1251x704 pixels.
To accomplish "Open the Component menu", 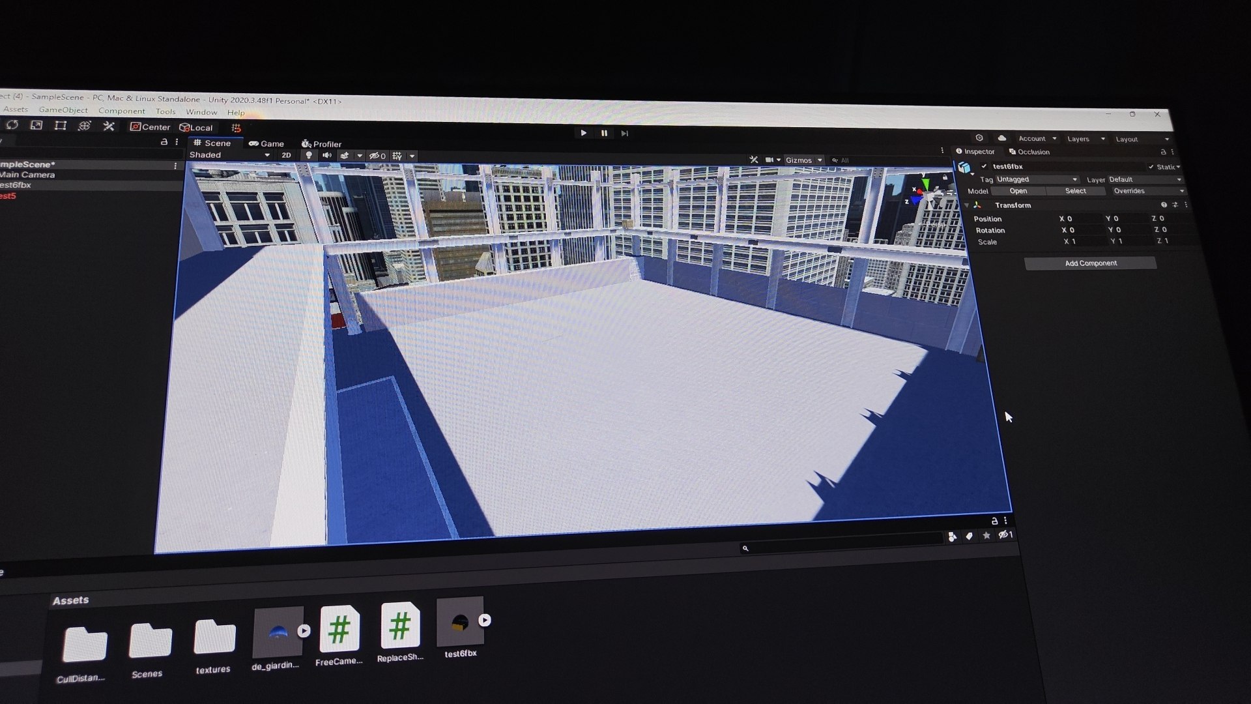I will [122, 111].
